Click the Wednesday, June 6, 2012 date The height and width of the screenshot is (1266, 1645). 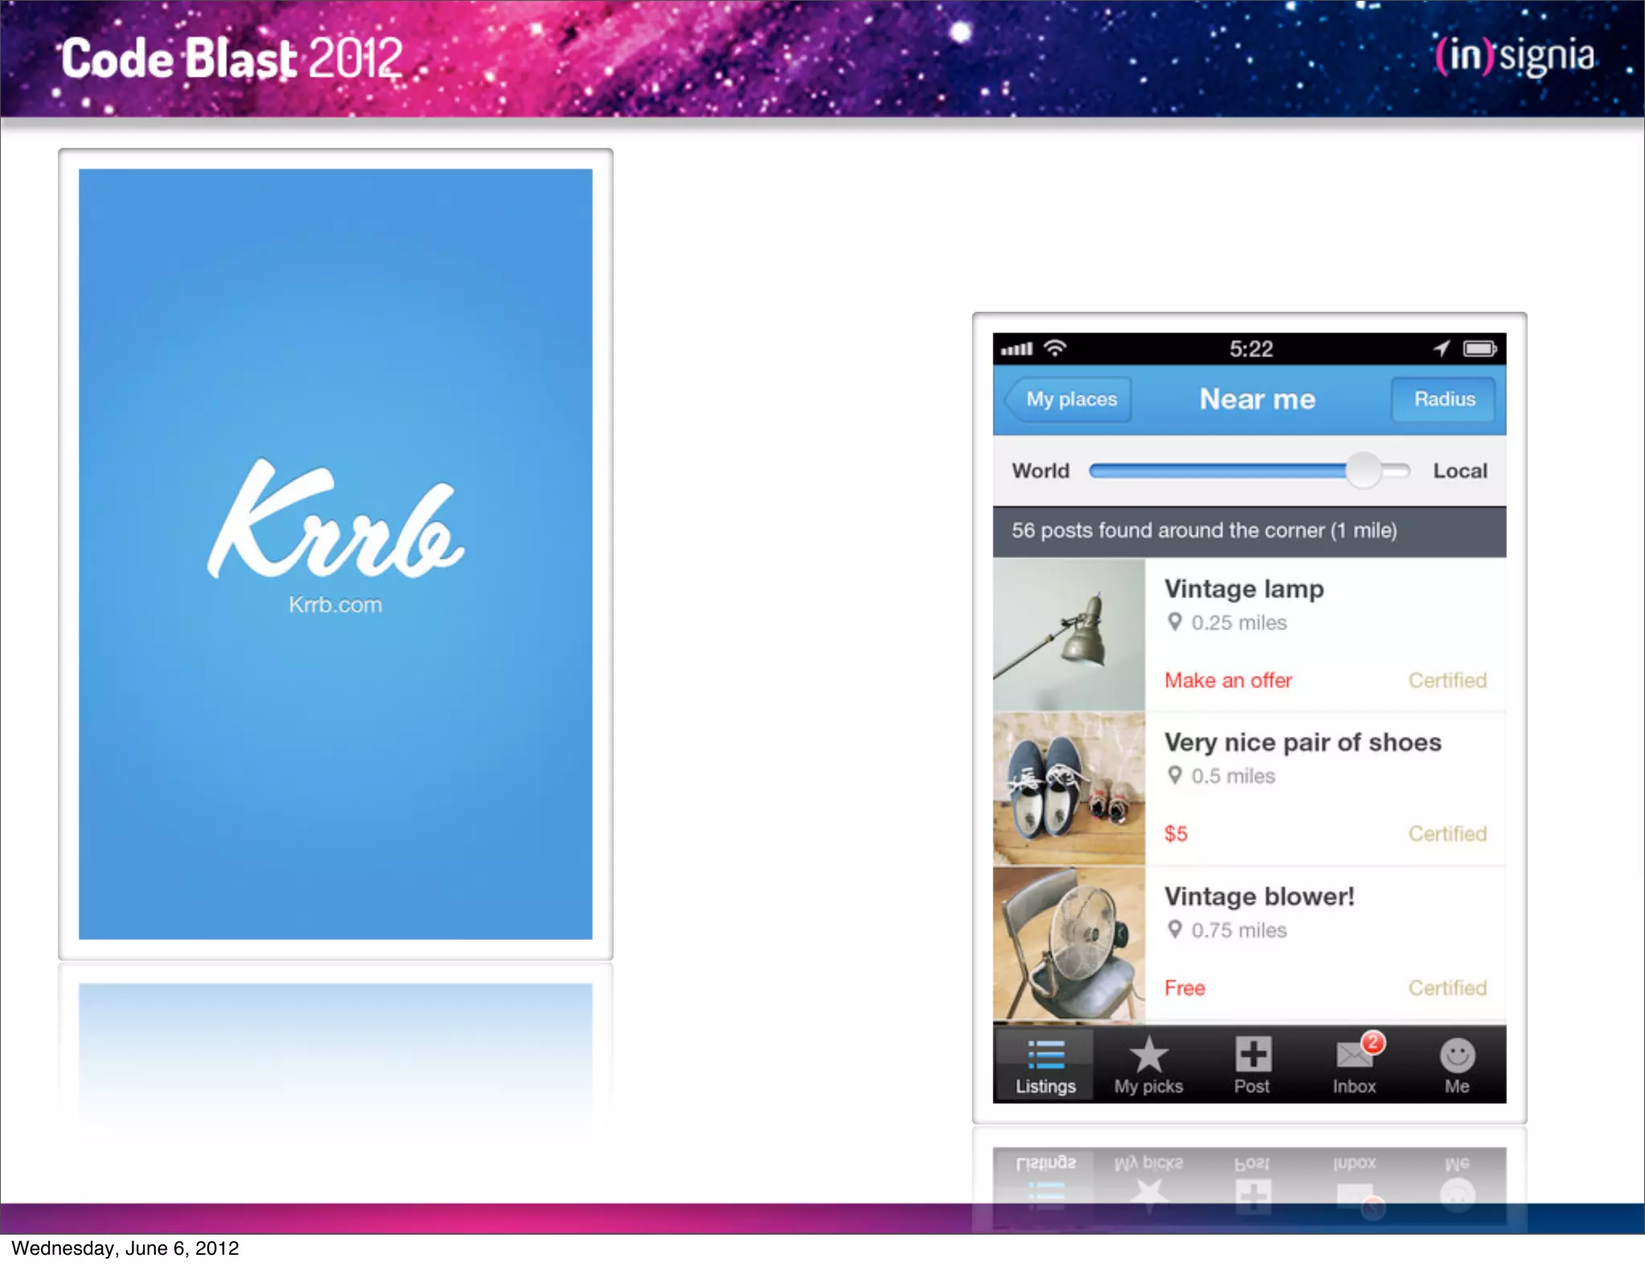[125, 1248]
